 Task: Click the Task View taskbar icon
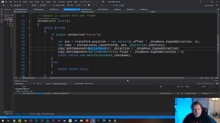point(8,121)
